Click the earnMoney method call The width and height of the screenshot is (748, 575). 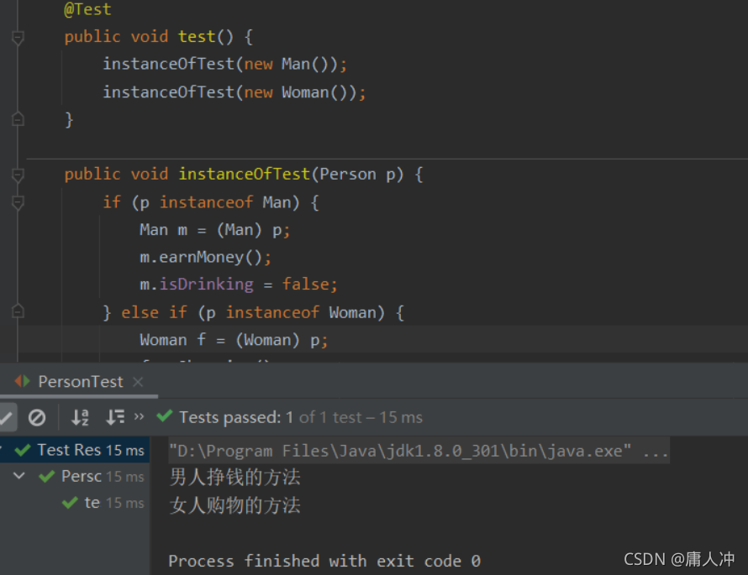[x=206, y=257]
